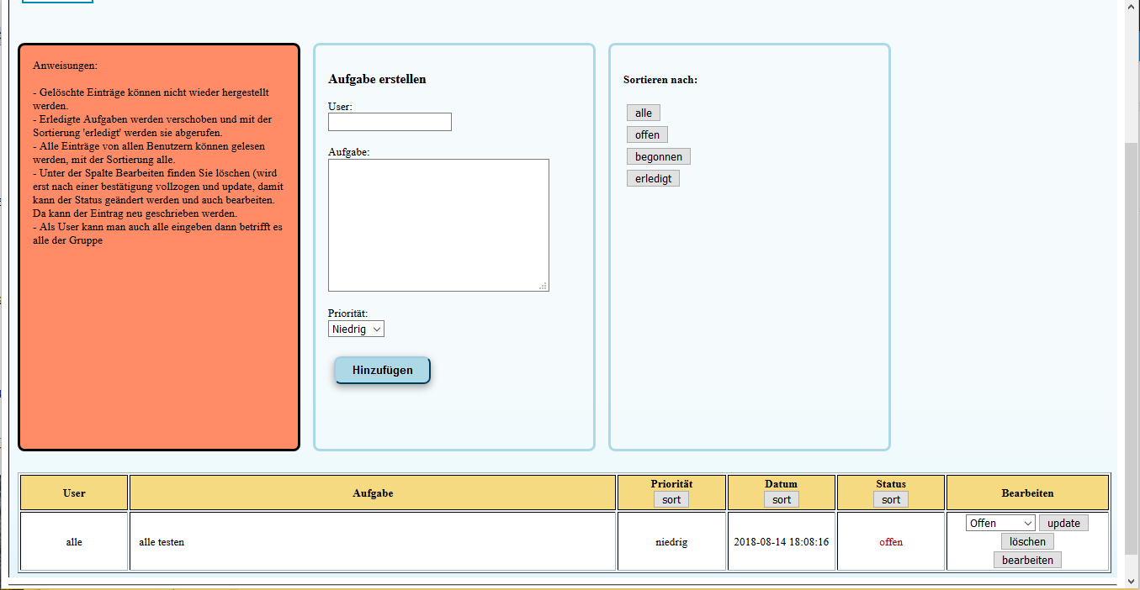The image size is (1140, 590).
Task: Click the User text input field
Action: [x=390, y=122]
